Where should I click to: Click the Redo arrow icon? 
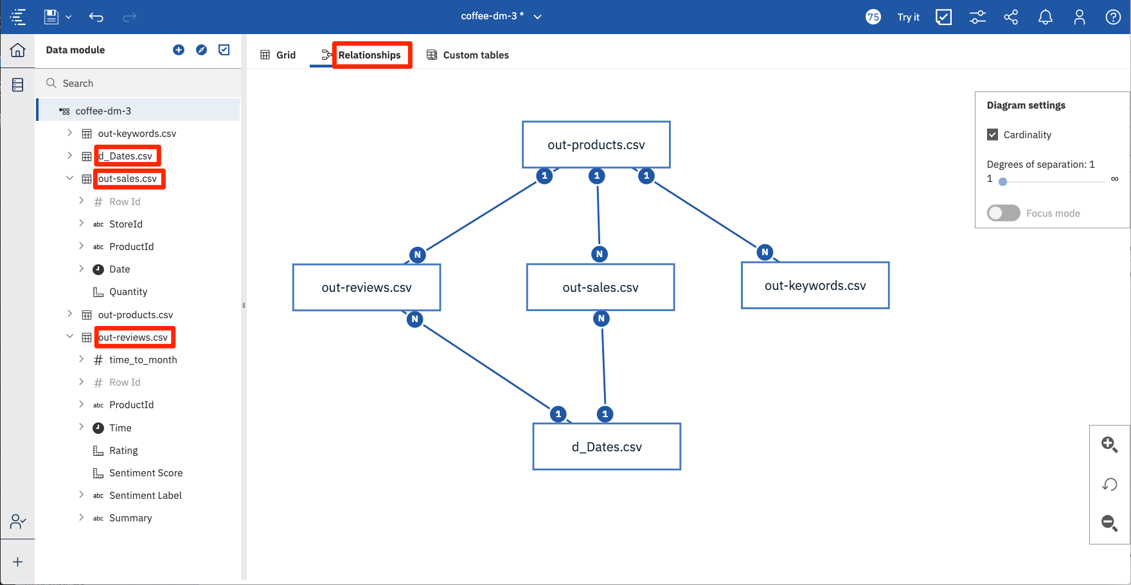click(130, 17)
